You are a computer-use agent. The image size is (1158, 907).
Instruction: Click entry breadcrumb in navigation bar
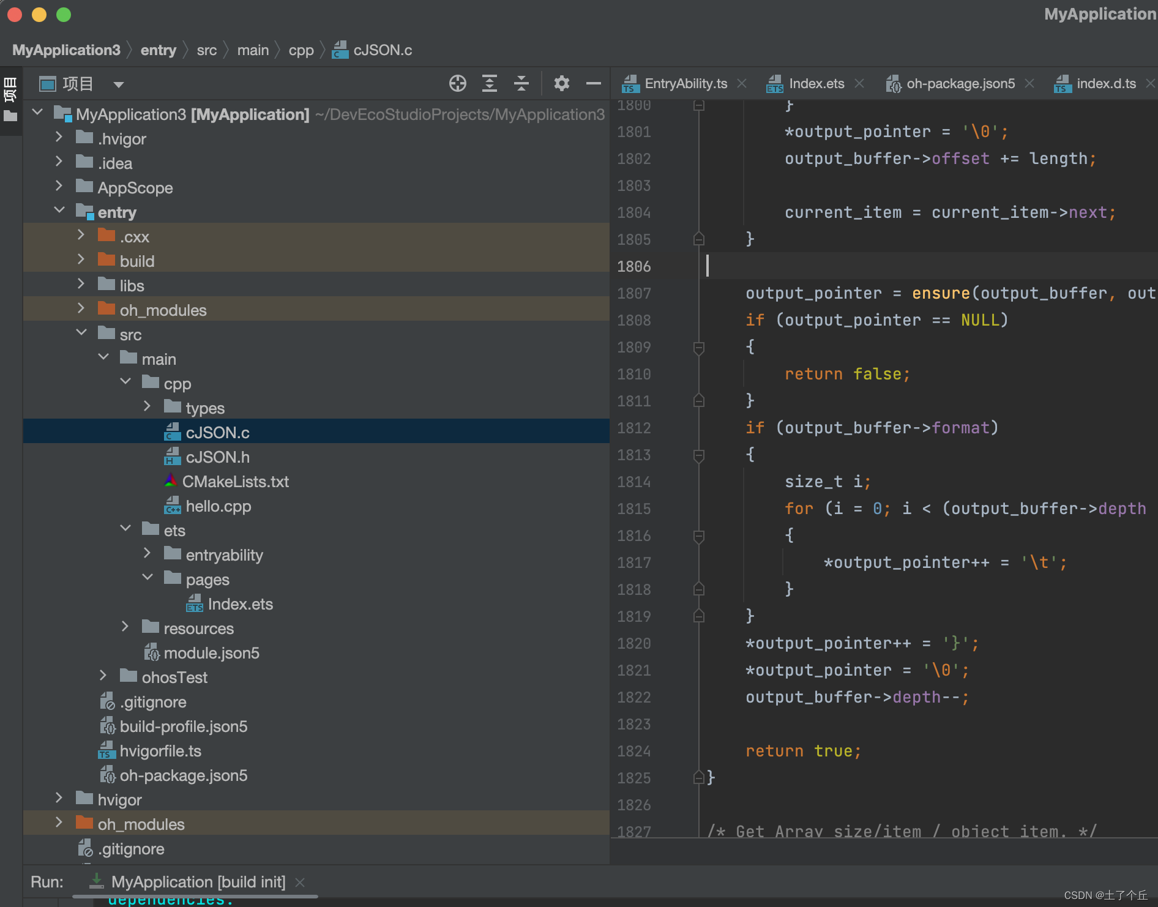coord(158,50)
